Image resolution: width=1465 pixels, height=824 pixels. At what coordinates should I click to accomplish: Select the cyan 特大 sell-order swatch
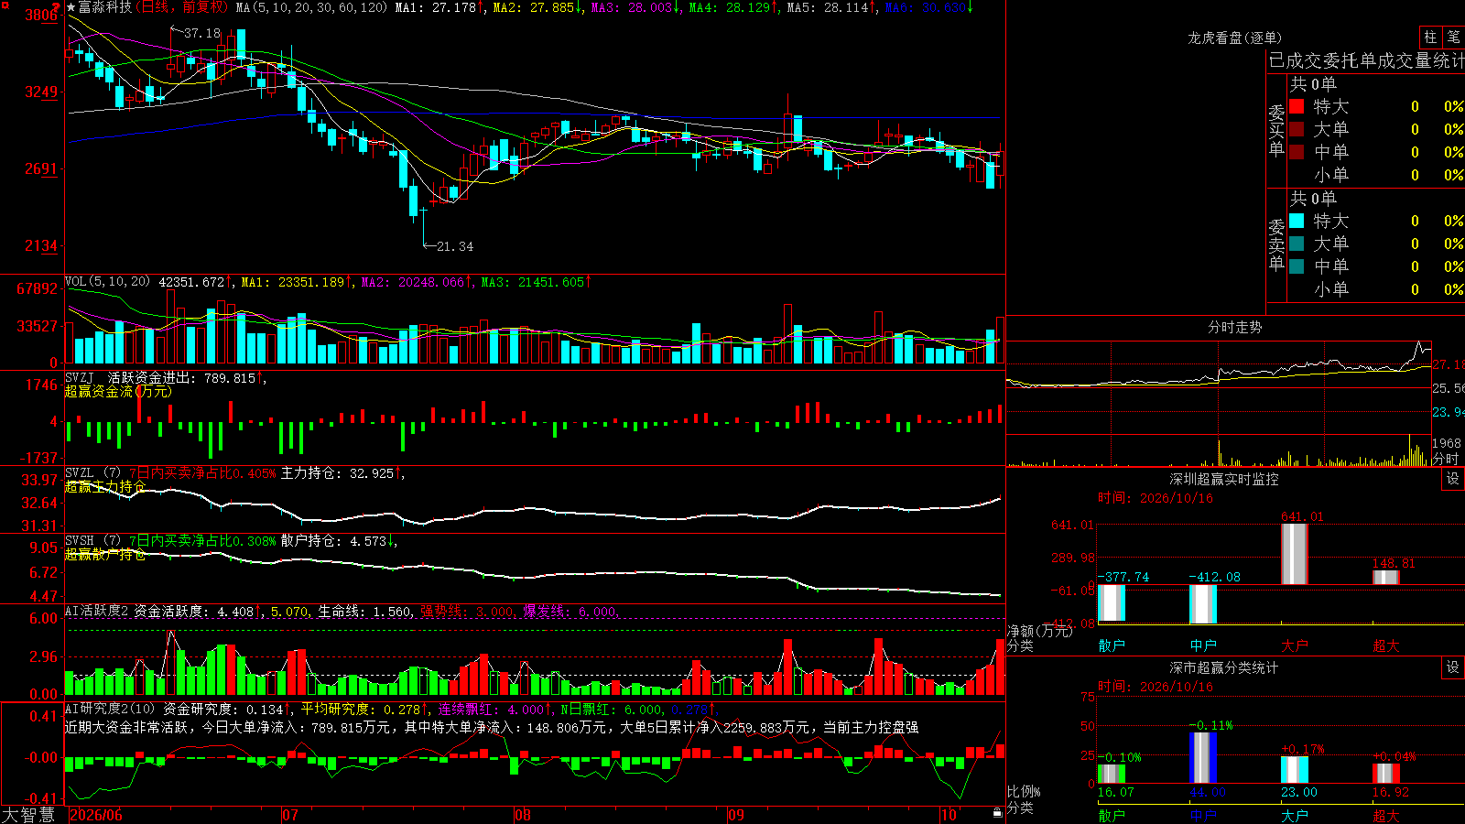pyautogui.click(x=1297, y=221)
